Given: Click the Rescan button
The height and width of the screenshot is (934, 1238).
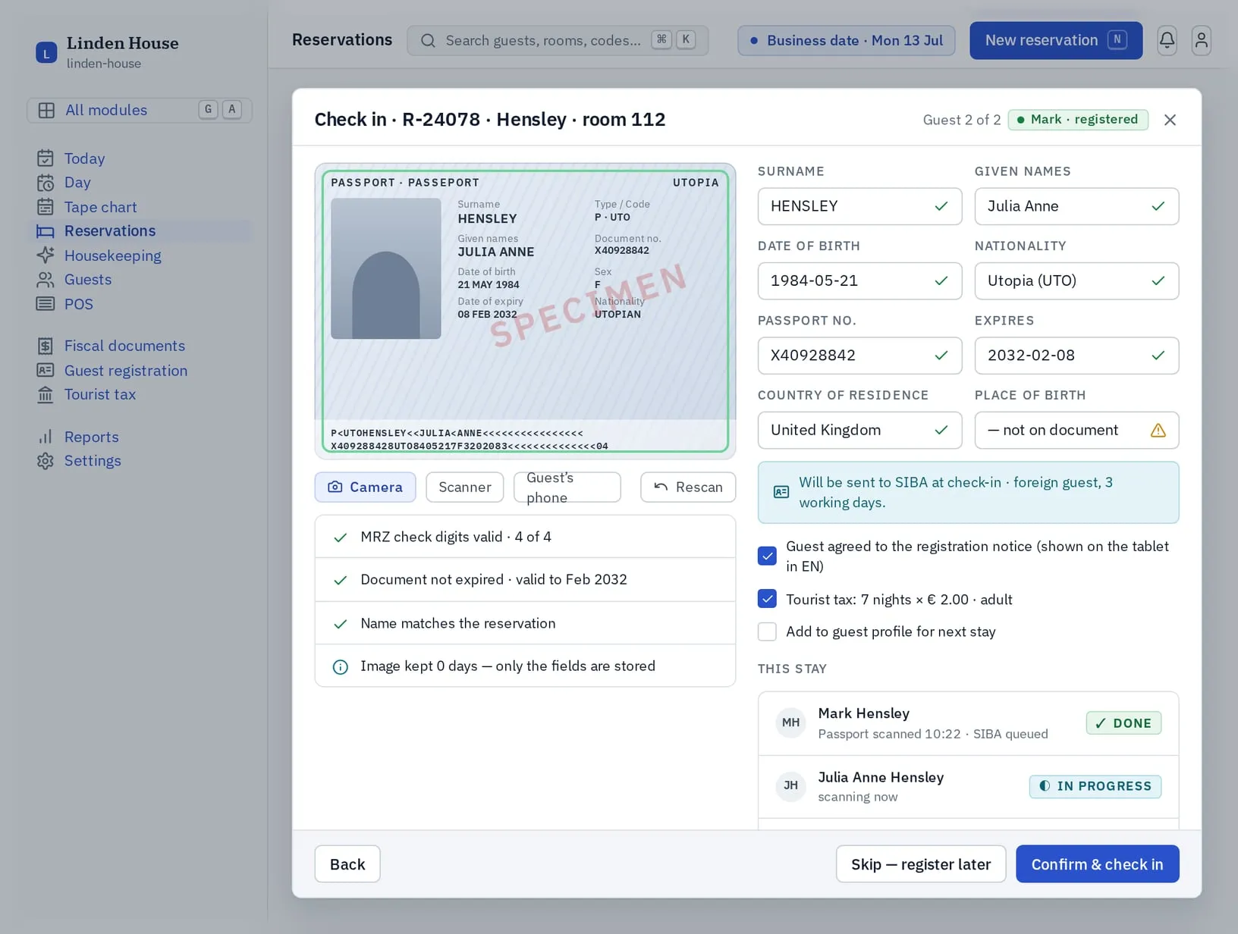Looking at the screenshot, I should pos(687,487).
